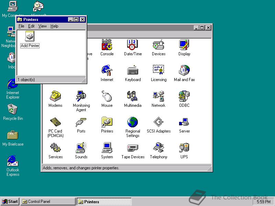
Task: Select the Printers folder icon in Control Panel
Action: click(x=107, y=122)
